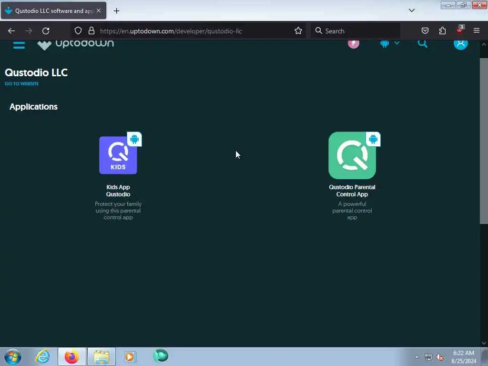The height and width of the screenshot is (366, 488).
Task: Click the Firefox Search box
Action: [356, 31]
